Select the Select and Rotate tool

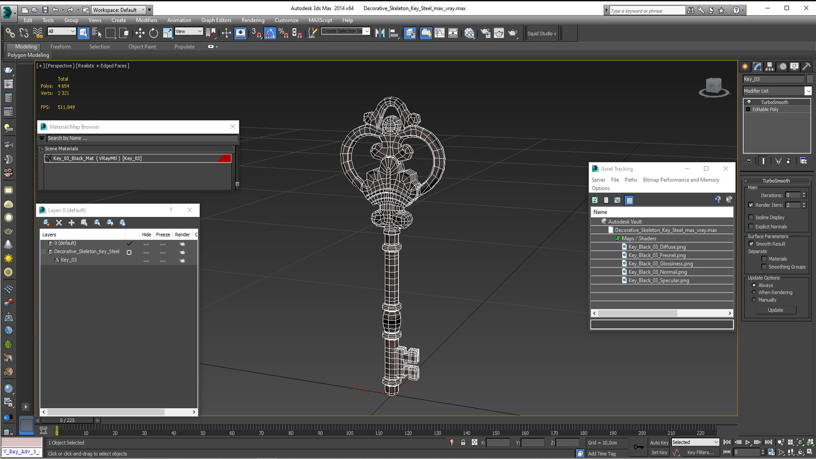(153, 33)
